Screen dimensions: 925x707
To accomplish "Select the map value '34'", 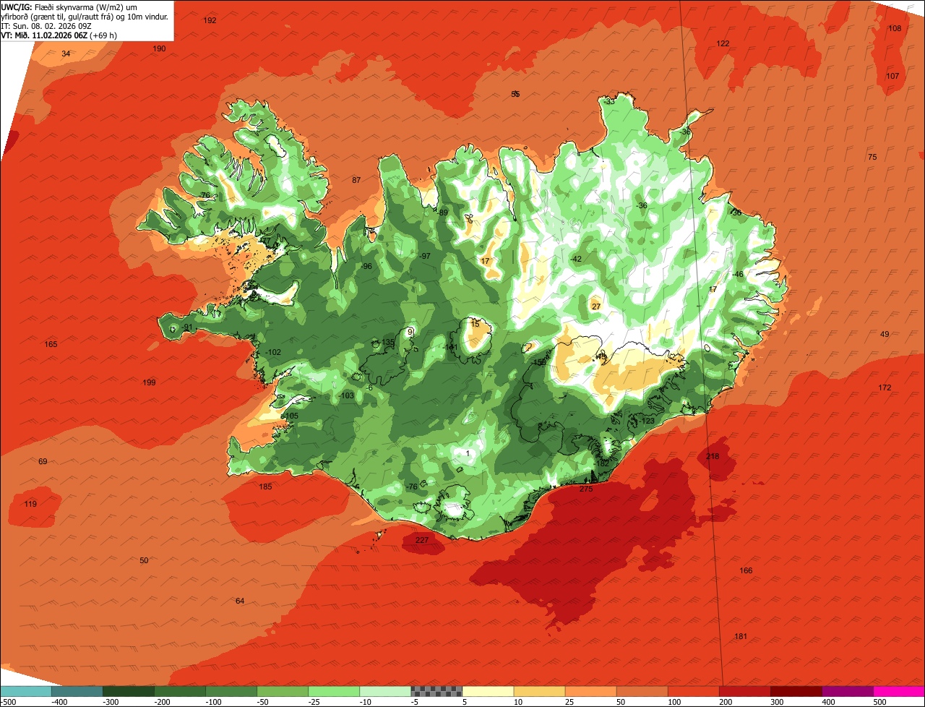I will pos(66,53).
